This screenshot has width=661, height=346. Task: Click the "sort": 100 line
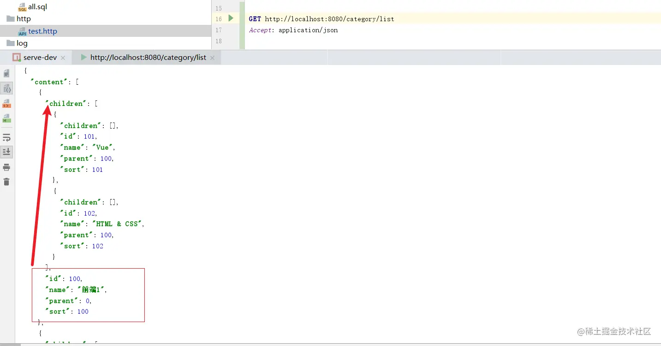(x=67, y=311)
